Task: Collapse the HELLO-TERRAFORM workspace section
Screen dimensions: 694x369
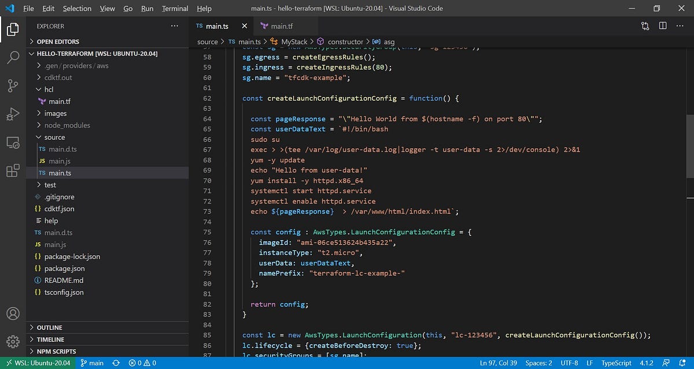Action: (x=108, y=54)
